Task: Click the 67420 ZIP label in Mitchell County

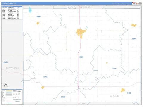Action: pyautogui.click(x=6, y=62)
